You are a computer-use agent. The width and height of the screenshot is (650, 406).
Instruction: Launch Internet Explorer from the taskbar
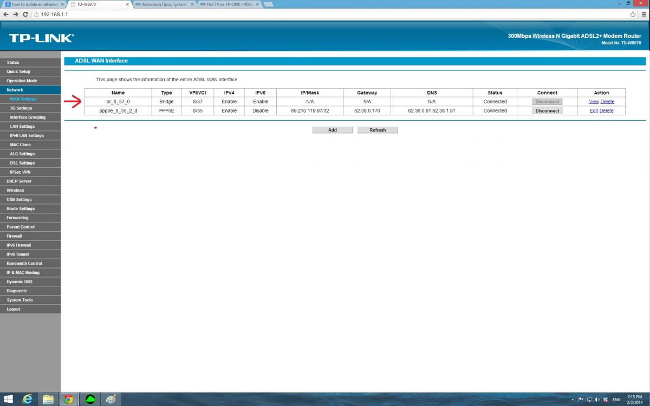point(27,400)
